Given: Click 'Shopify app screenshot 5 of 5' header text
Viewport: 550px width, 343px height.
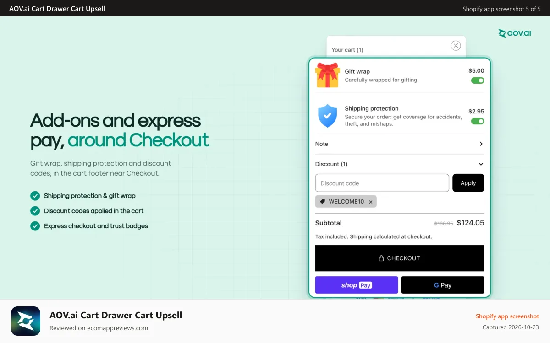Looking at the screenshot, I should pos(501,9).
